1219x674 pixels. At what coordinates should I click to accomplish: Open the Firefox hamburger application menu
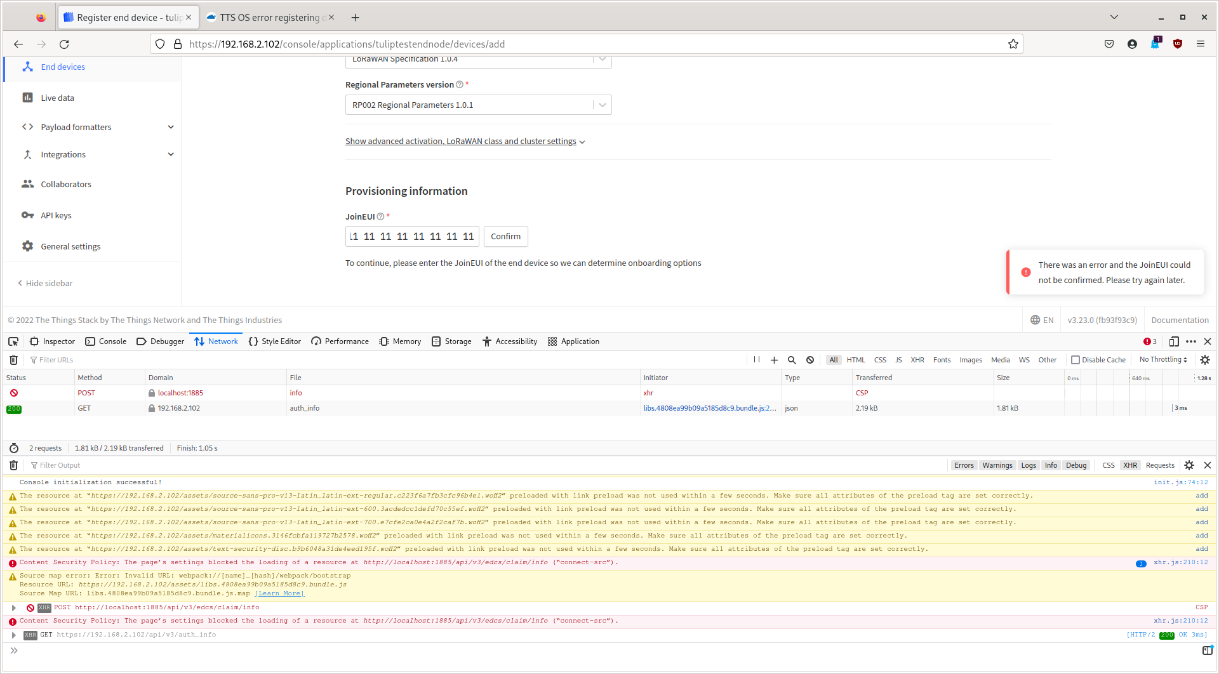1200,44
